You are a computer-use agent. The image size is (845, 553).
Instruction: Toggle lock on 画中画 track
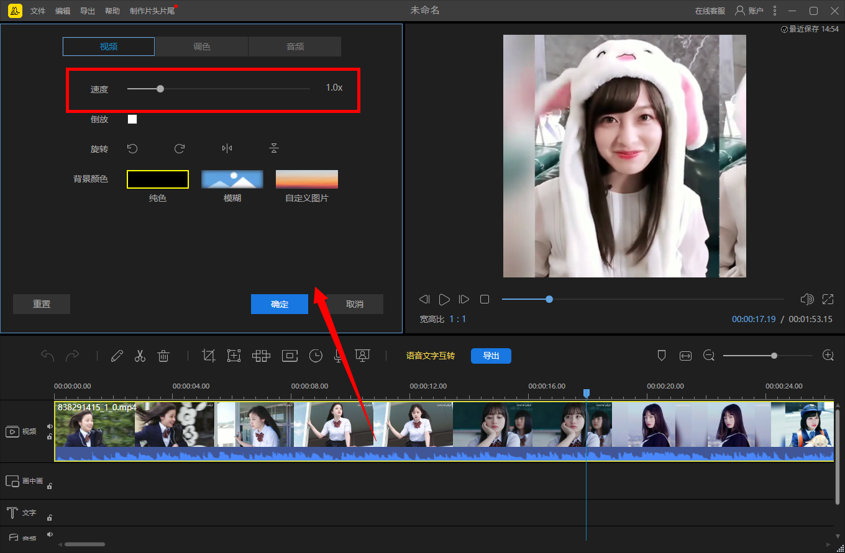tap(50, 486)
